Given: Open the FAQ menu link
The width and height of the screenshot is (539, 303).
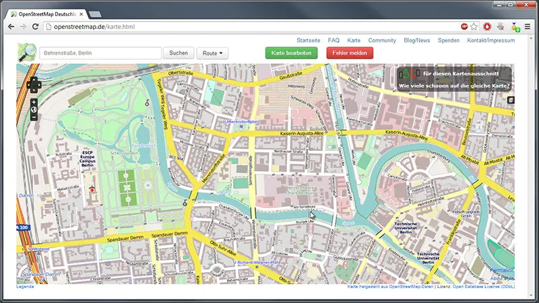Looking at the screenshot, I should tap(334, 40).
